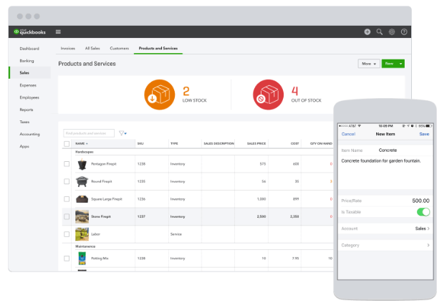
Task: Click the Pentagon Firepit product image
Action: point(82,164)
